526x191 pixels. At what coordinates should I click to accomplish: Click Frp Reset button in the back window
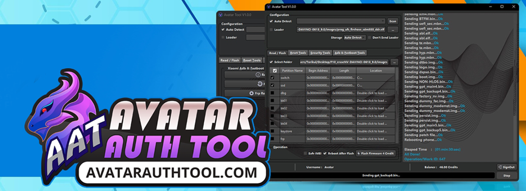(x=256, y=94)
